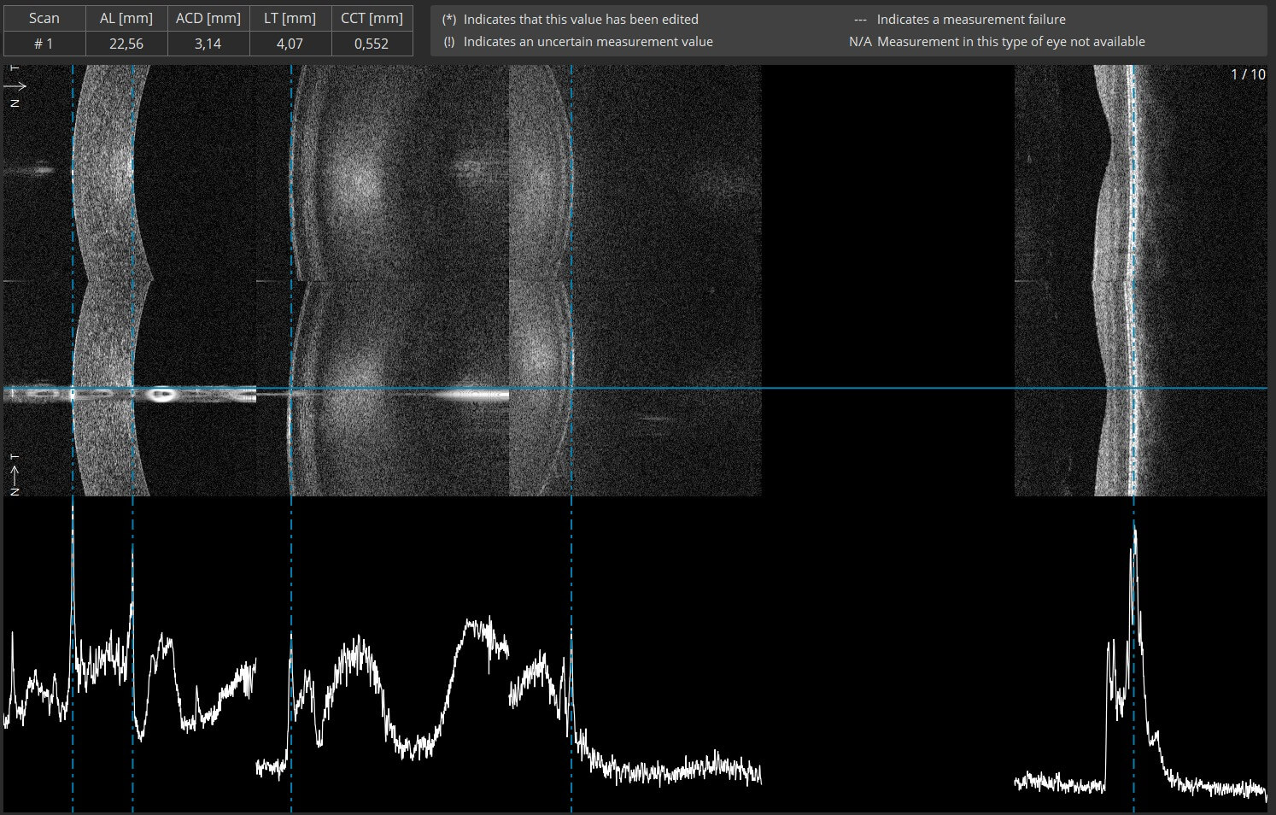Click the Scan column header
The image size is (1276, 815).
coord(44,17)
